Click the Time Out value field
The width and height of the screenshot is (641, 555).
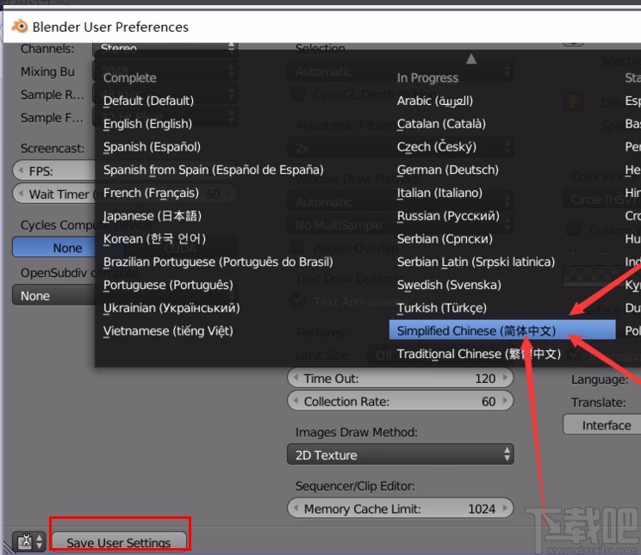click(401, 378)
